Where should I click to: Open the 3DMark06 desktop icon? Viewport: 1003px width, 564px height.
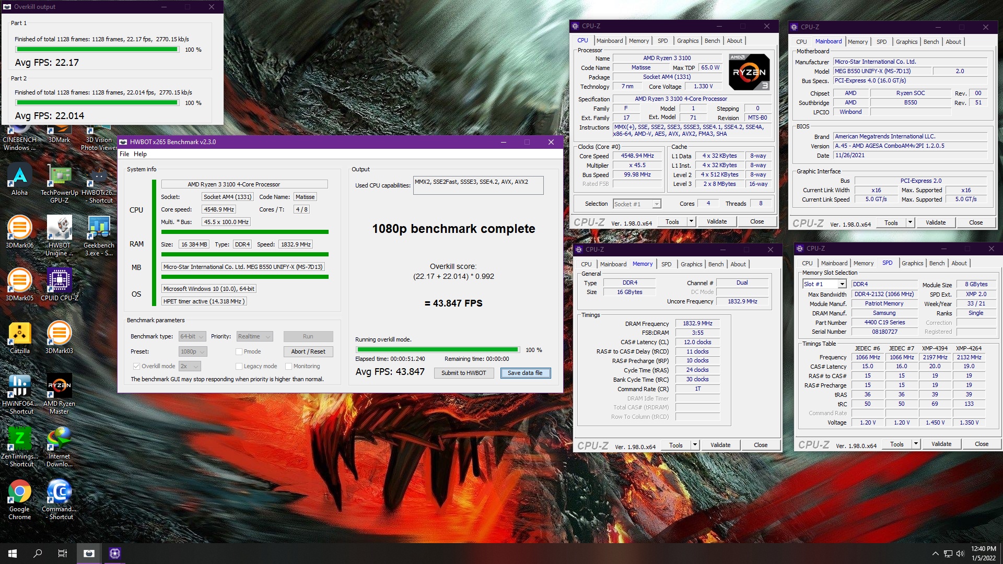point(20,233)
